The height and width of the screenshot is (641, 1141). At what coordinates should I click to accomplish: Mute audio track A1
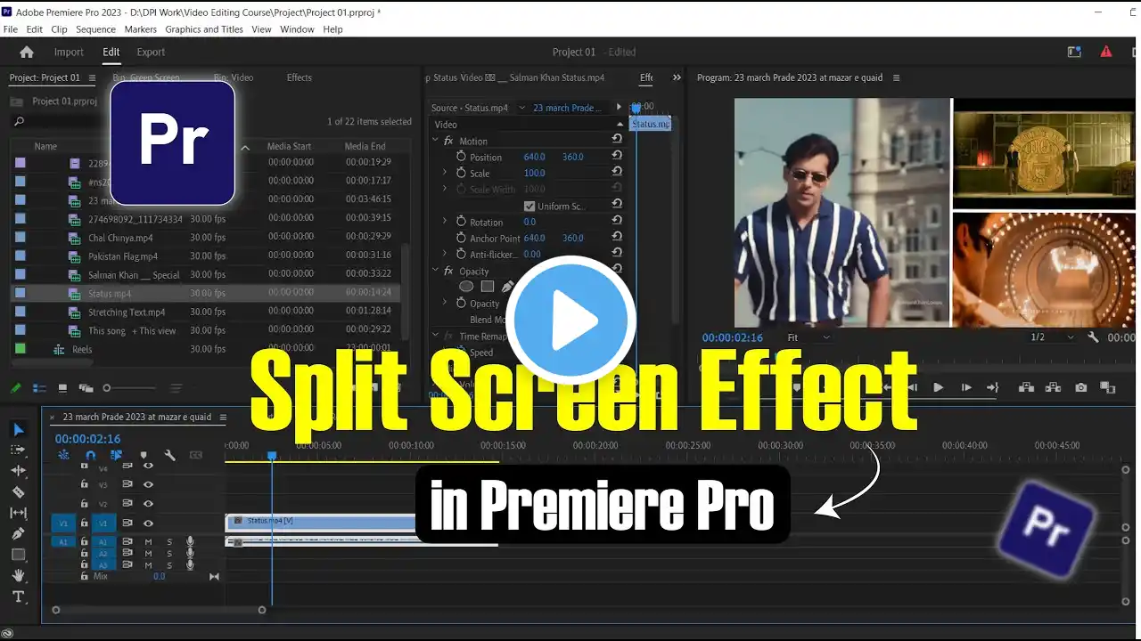(x=148, y=541)
